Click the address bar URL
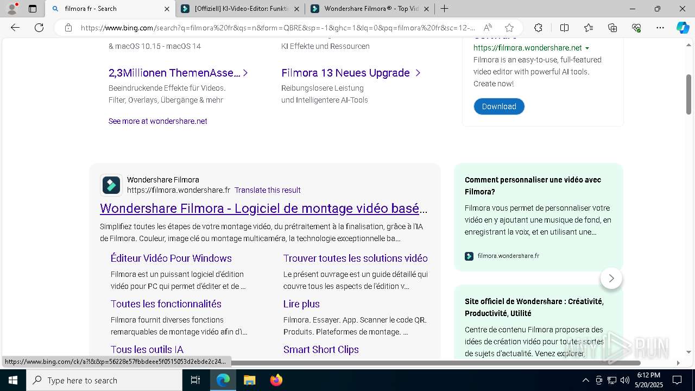This screenshot has width=695, height=391. [x=278, y=28]
